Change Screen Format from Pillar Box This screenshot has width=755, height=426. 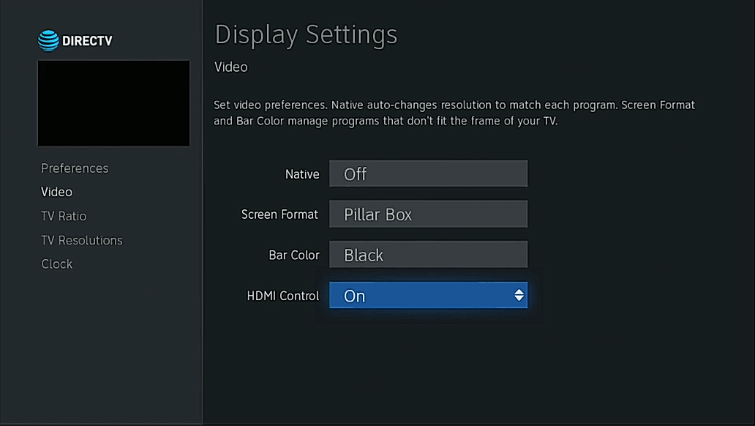click(428, 214)
